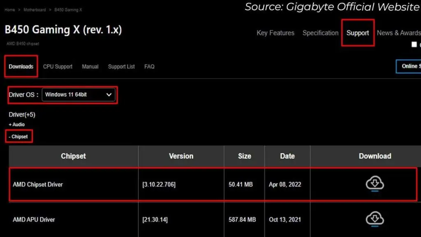Click the Online support button
Image resolution: width=421 pixels, height=237 pixels.
pos(409,66)
